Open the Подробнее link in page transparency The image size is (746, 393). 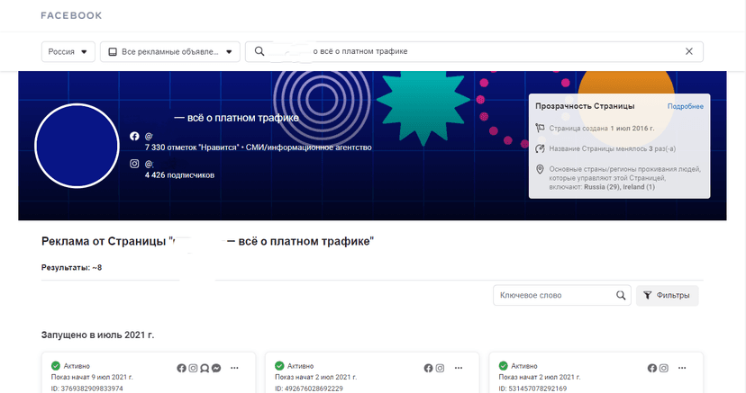pos(685,106)
